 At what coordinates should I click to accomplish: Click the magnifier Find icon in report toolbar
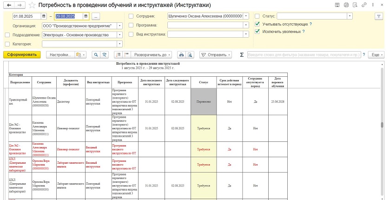tap(96, 55)
